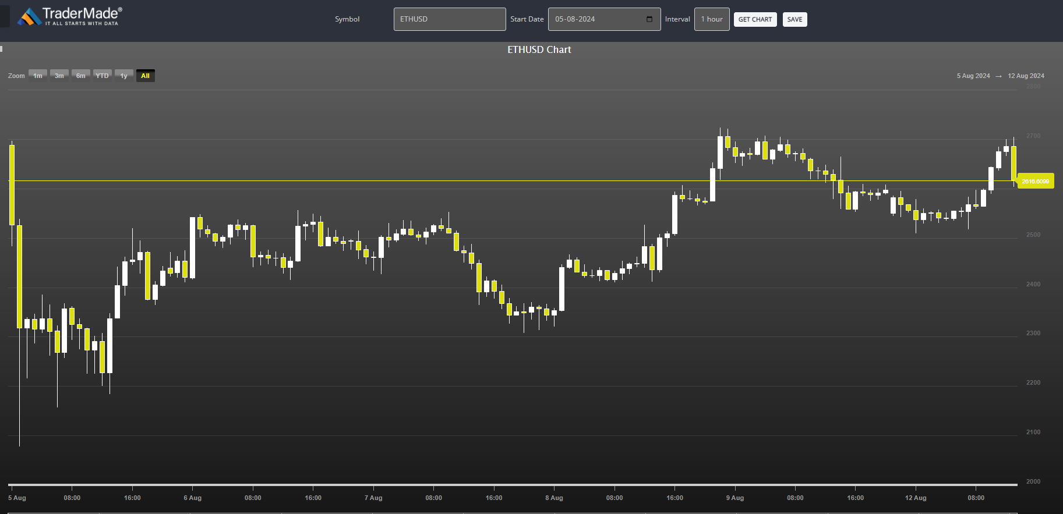The height and width of the screenshot is (514, 1063).
Task: Click the 5 Aug 2024 range start date
Action: pos(973,76)
